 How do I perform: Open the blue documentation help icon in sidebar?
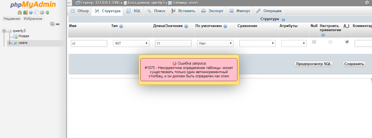tap(31, 12)
